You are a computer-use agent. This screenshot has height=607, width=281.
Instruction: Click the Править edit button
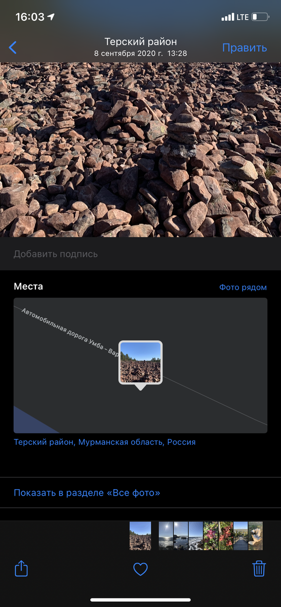click(245, 48)
